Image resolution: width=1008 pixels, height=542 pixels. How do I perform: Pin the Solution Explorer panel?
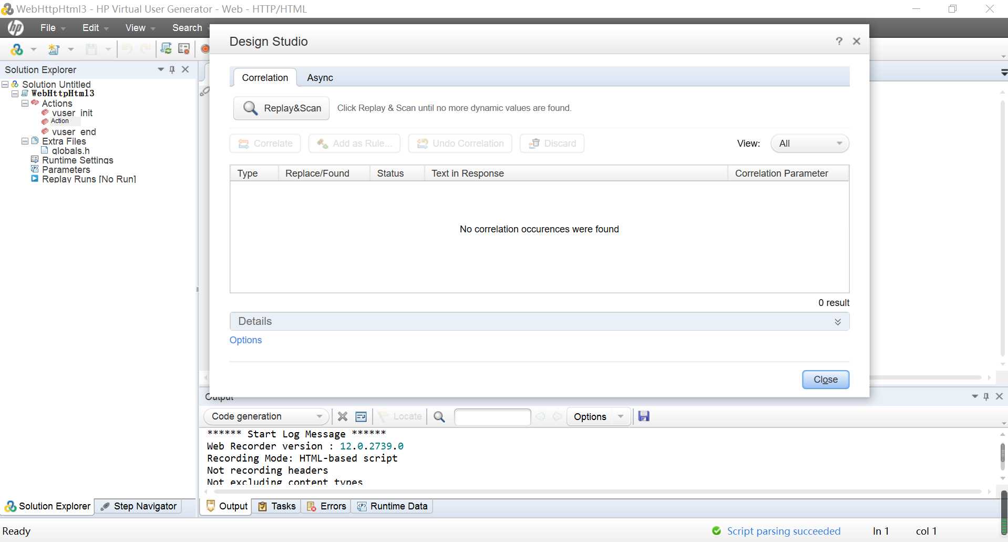coord(172,69)
